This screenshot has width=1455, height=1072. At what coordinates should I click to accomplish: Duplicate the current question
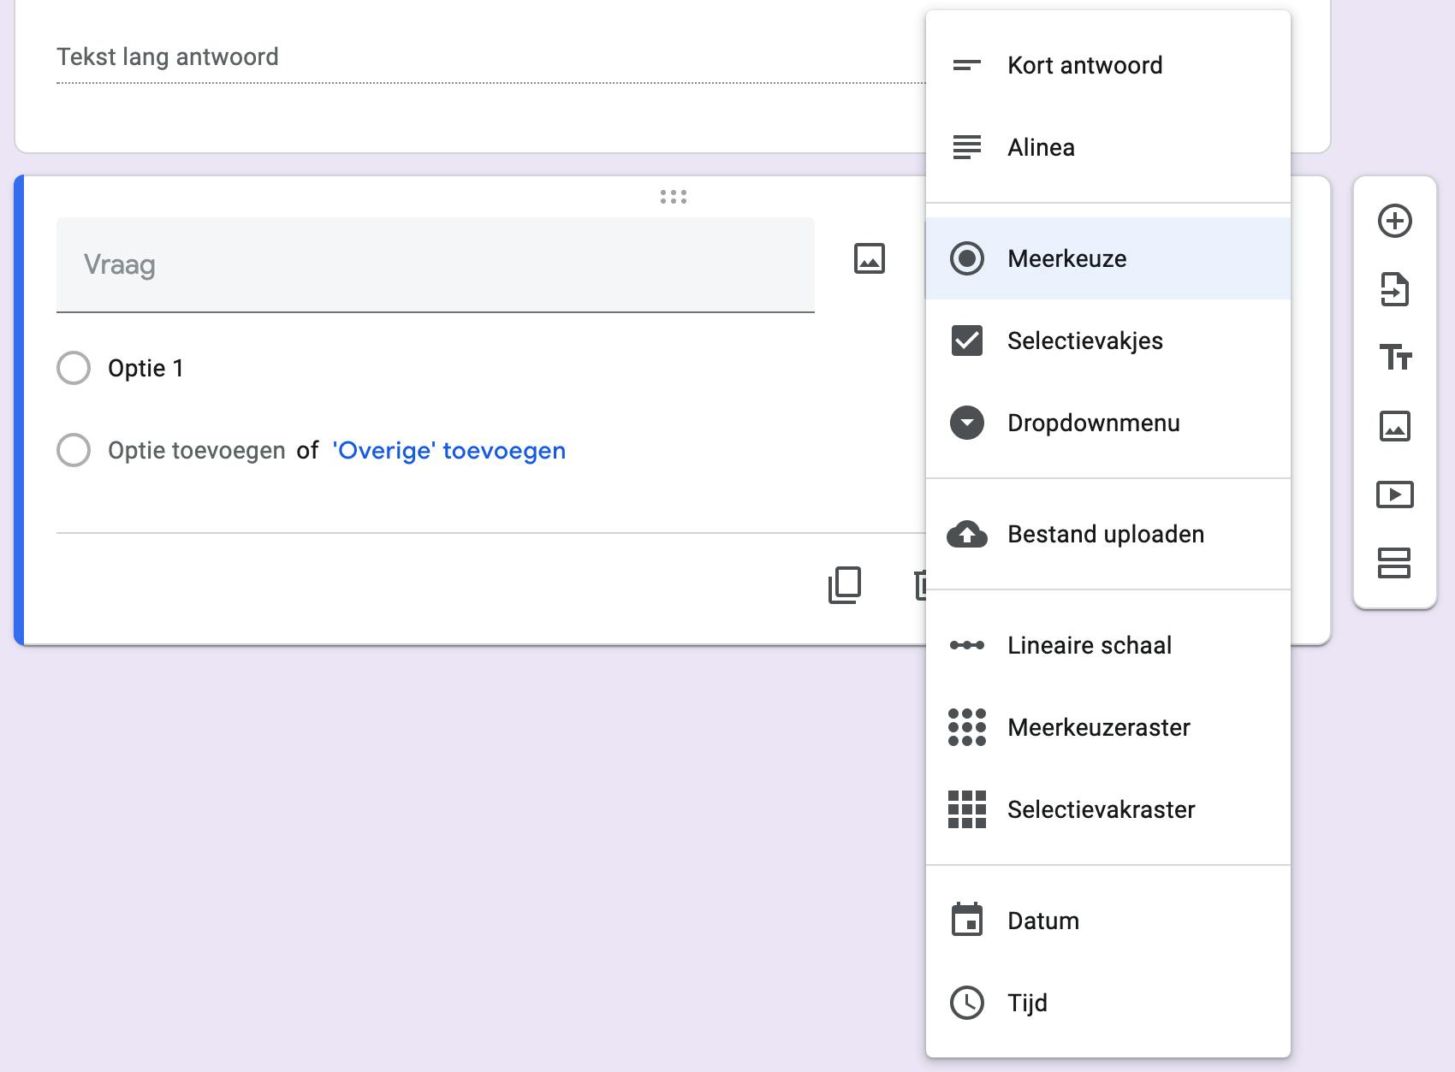(x=845, y=585)
